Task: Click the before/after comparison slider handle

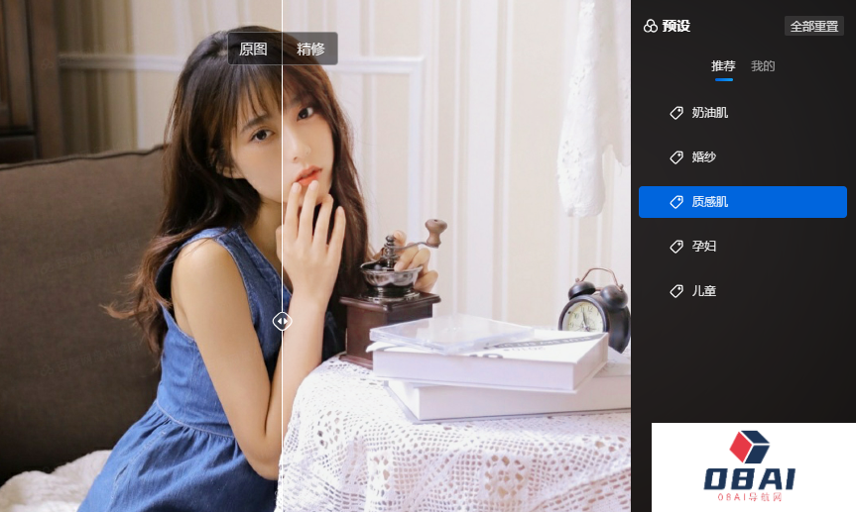Action: [283, 321]
